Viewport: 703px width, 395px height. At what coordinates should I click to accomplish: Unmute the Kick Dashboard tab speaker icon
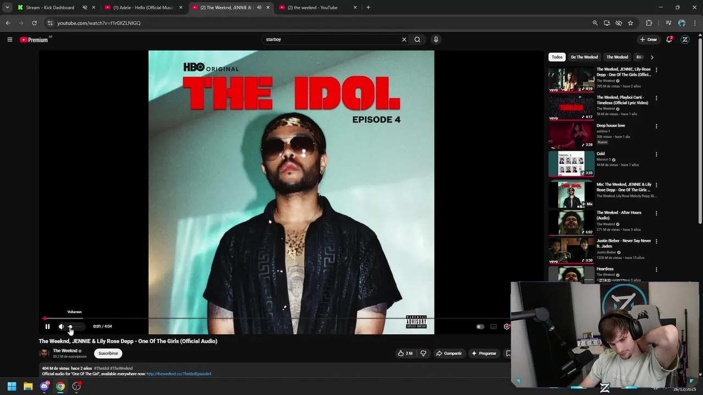[85, 8]
